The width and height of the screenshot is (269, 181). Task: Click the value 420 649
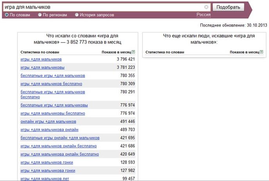point(127,154)
